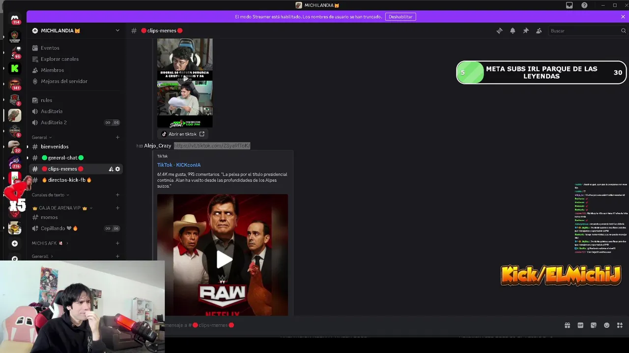The height and width of the screenshot is (353, 629).
Task: Open the MICHILANDIA server dropdown
Action: [x=76, y=30]
